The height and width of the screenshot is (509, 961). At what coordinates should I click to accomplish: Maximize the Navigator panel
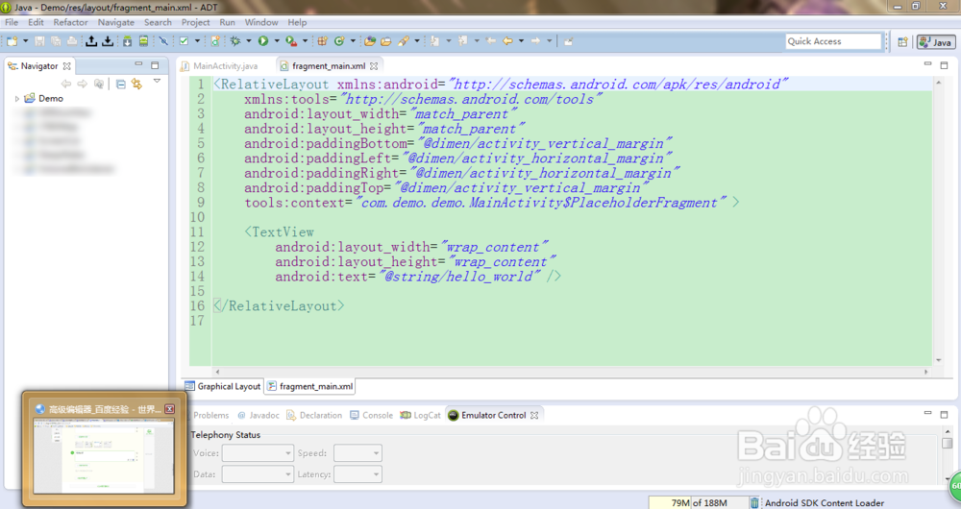155,65
